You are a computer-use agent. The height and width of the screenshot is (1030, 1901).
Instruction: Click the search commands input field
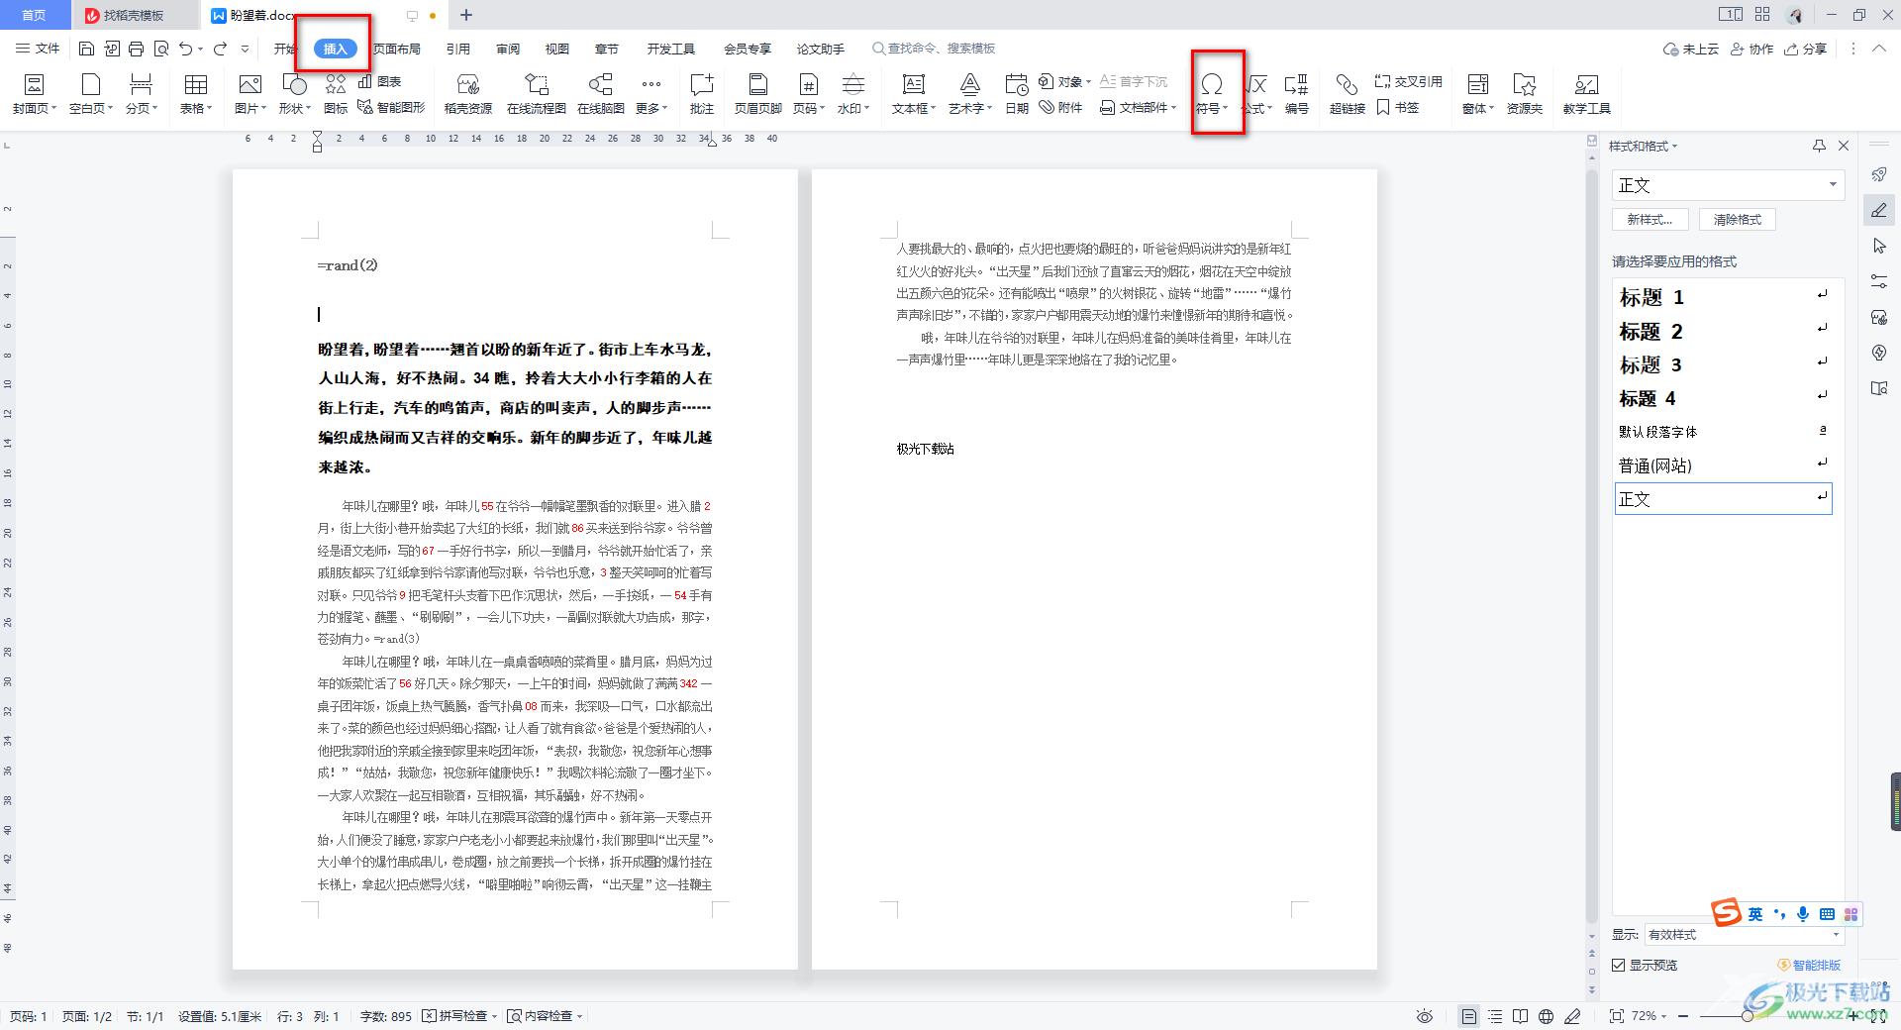click(934, 49)
